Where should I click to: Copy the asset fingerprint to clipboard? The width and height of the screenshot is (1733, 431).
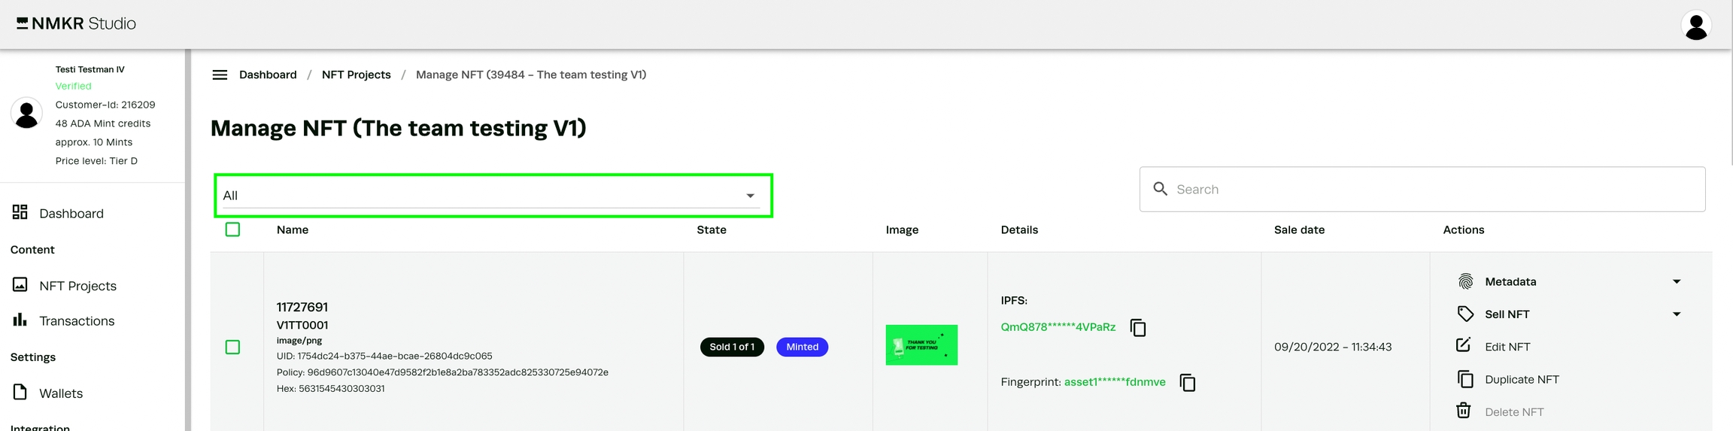1188,383
